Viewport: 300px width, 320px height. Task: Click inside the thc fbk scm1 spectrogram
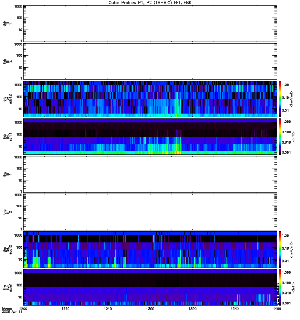150,287
